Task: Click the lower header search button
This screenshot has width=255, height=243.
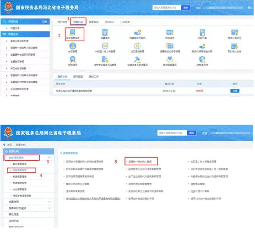Action: pyautogui.click(x=191, y=133)
